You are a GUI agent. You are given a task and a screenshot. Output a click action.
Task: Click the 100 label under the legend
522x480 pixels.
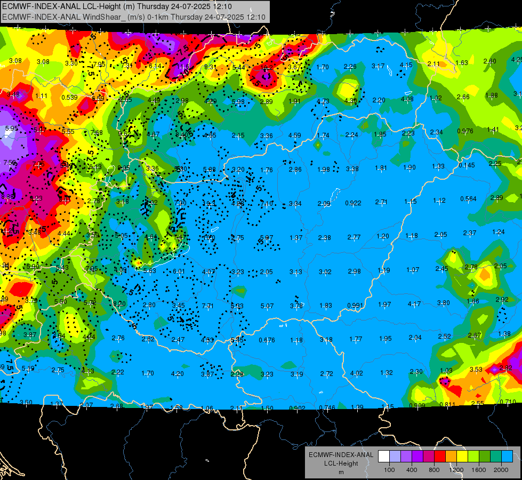click(x=389, y=470)
